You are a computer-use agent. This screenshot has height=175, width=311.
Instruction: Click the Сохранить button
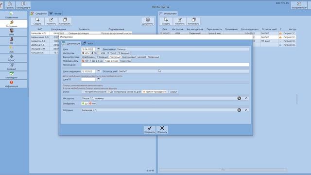pos(150,130)
